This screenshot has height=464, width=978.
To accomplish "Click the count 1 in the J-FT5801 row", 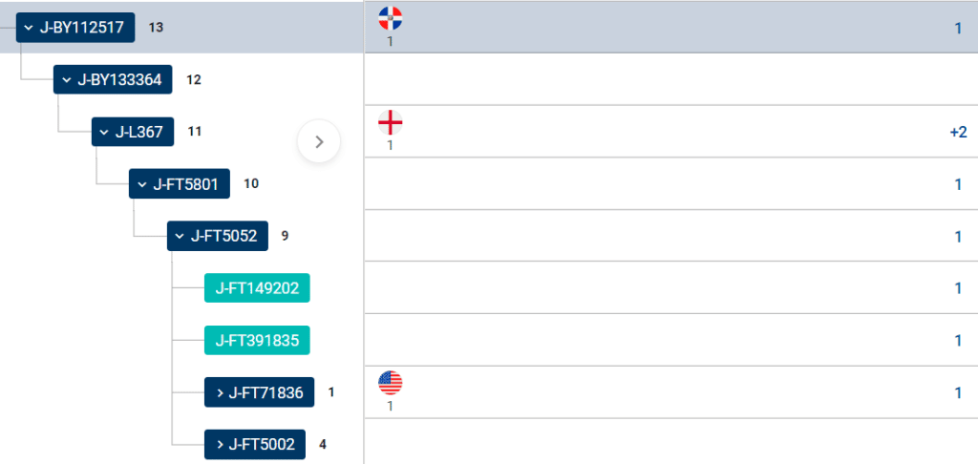I will 958,184.
